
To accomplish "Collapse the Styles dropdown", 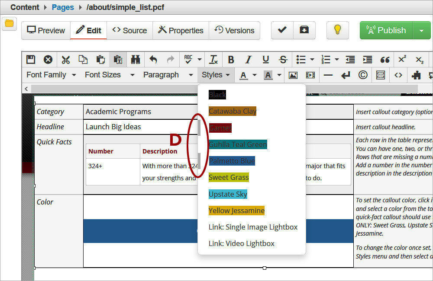I will click(x=216, y=75).
